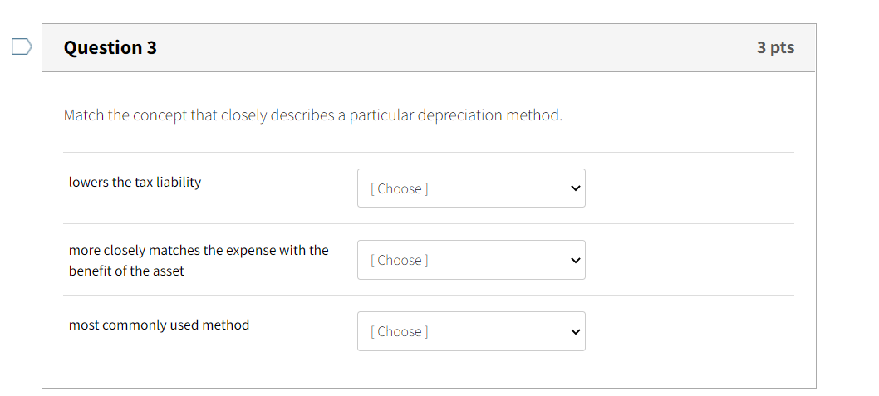
Task: Click the 'Question 3' heading
Action: click(x=110, y=47)
